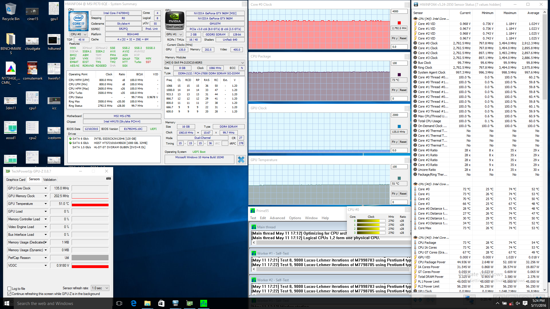Click the muted volume tray icon
This screenshot has height=309, width=550.
click(518, 303)
